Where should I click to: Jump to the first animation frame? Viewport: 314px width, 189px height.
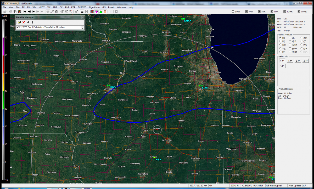[25, 11]
